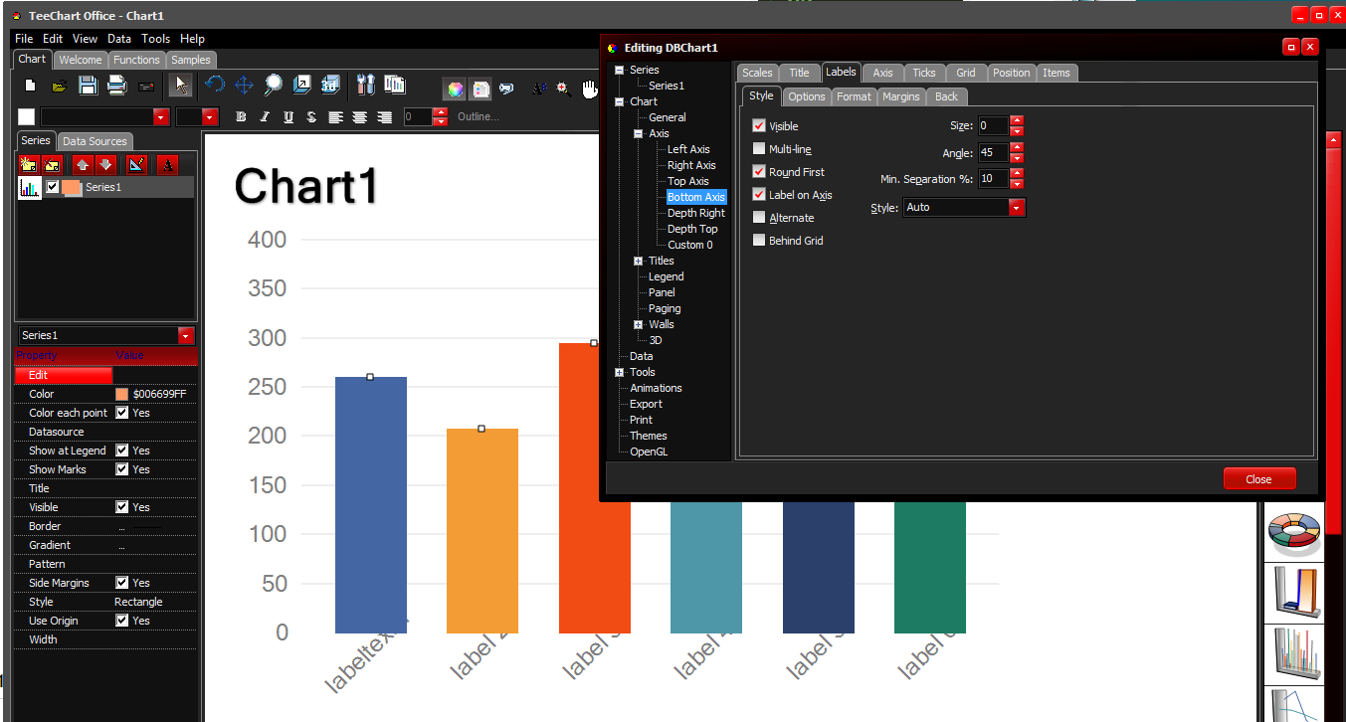Image resolution: width=1346 pixels, height=722 pixels.
Task: Open a file with the folder icon
Action: [59, 87]
